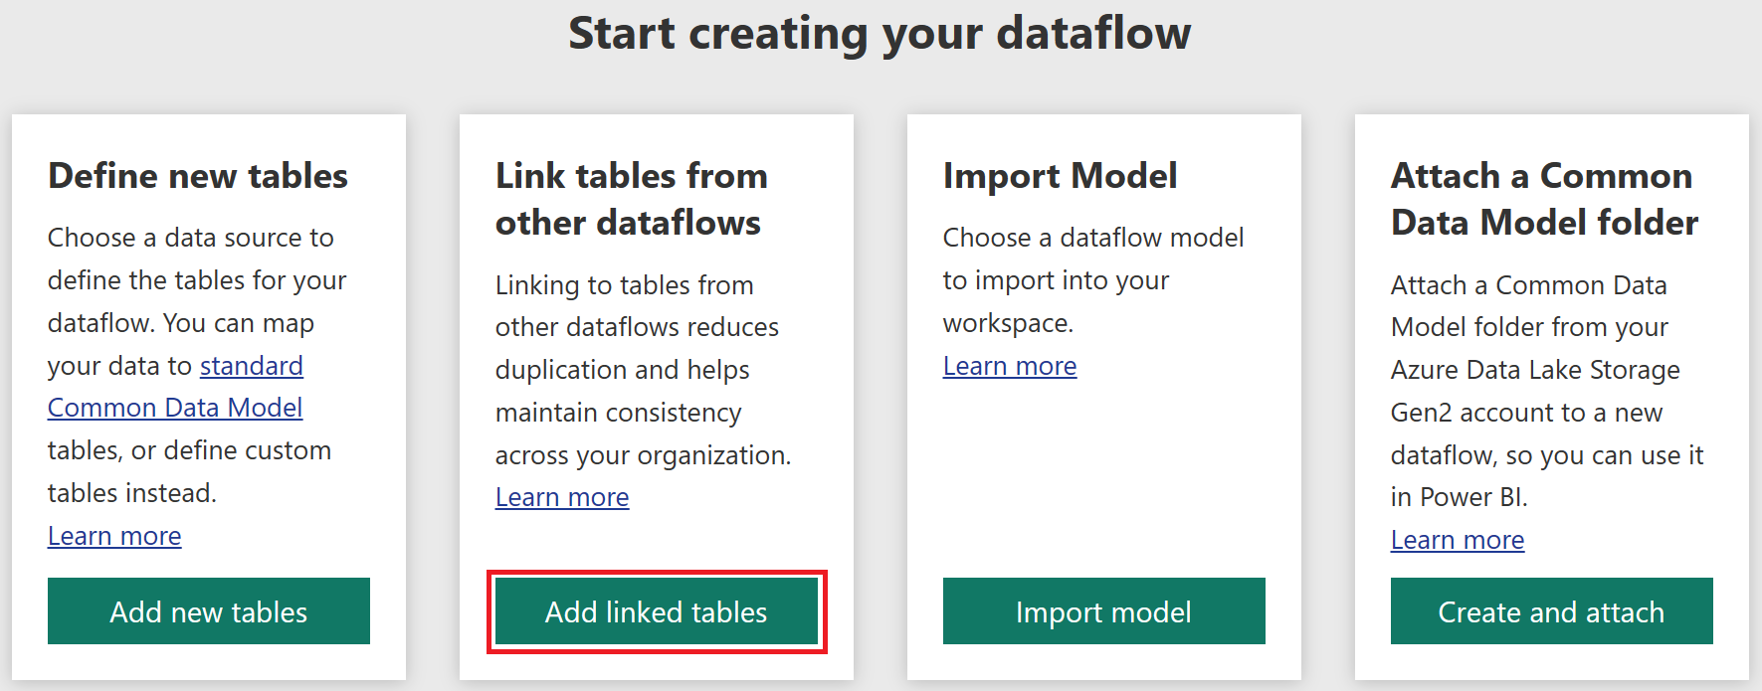
Task: Click the 'Choose a data source' description text
Action: [x=191, y=238]
